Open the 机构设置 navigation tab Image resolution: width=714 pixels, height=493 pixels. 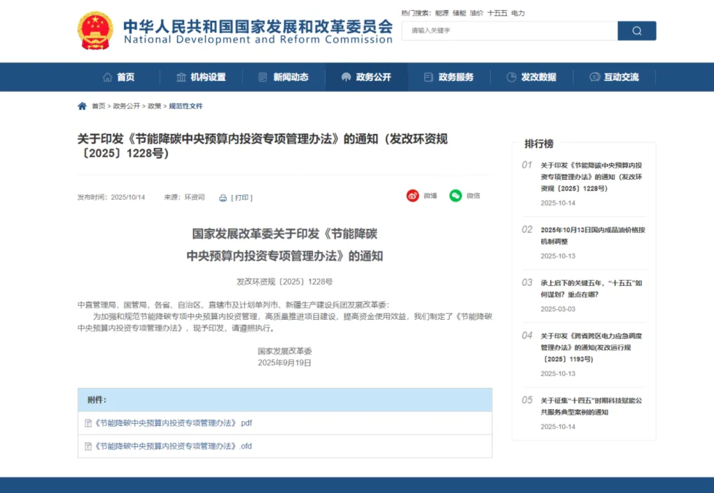pyautogui.click(x=201, y=77)
